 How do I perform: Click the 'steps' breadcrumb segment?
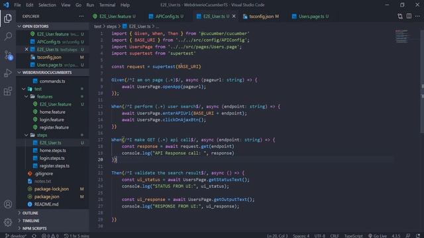click(111, 26)
